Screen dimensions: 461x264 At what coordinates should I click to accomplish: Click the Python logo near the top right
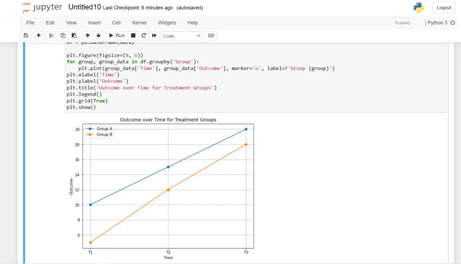(419, 7)
